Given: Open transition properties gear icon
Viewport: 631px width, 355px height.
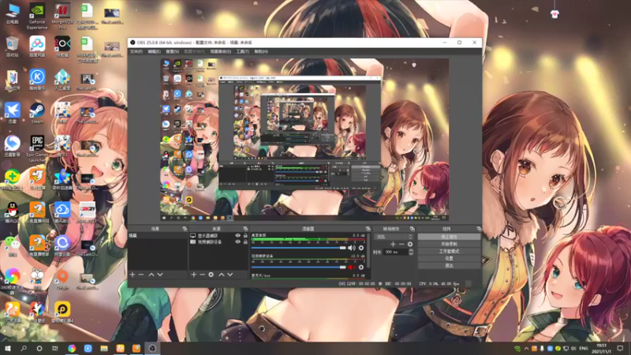Looking at the screenshot, I should (410, 245).
